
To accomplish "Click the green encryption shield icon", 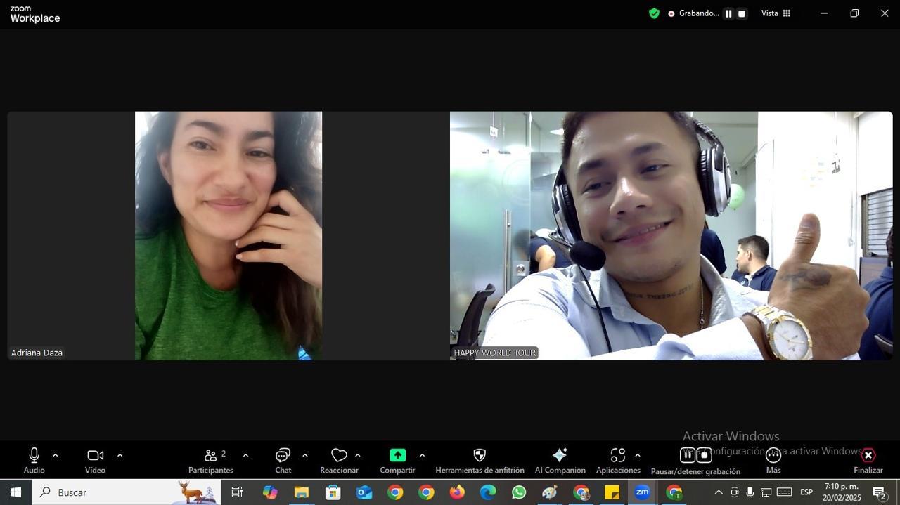I will click(x=654, y=13).
